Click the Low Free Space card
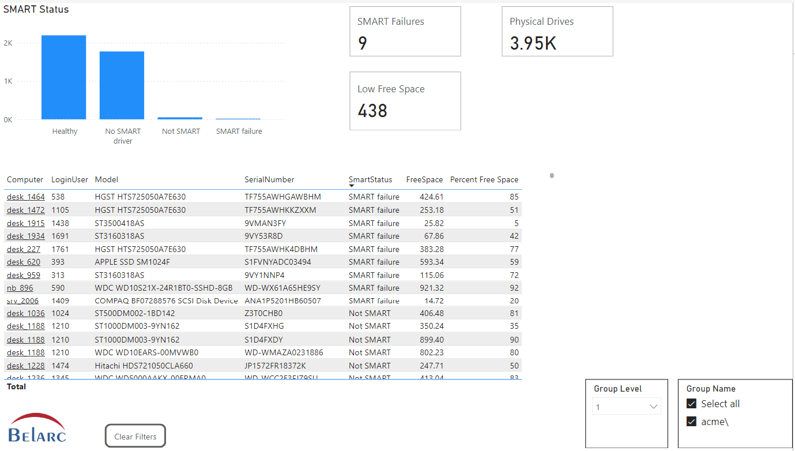The height and width of the screenshot is (451, 795). coord(405,101)
